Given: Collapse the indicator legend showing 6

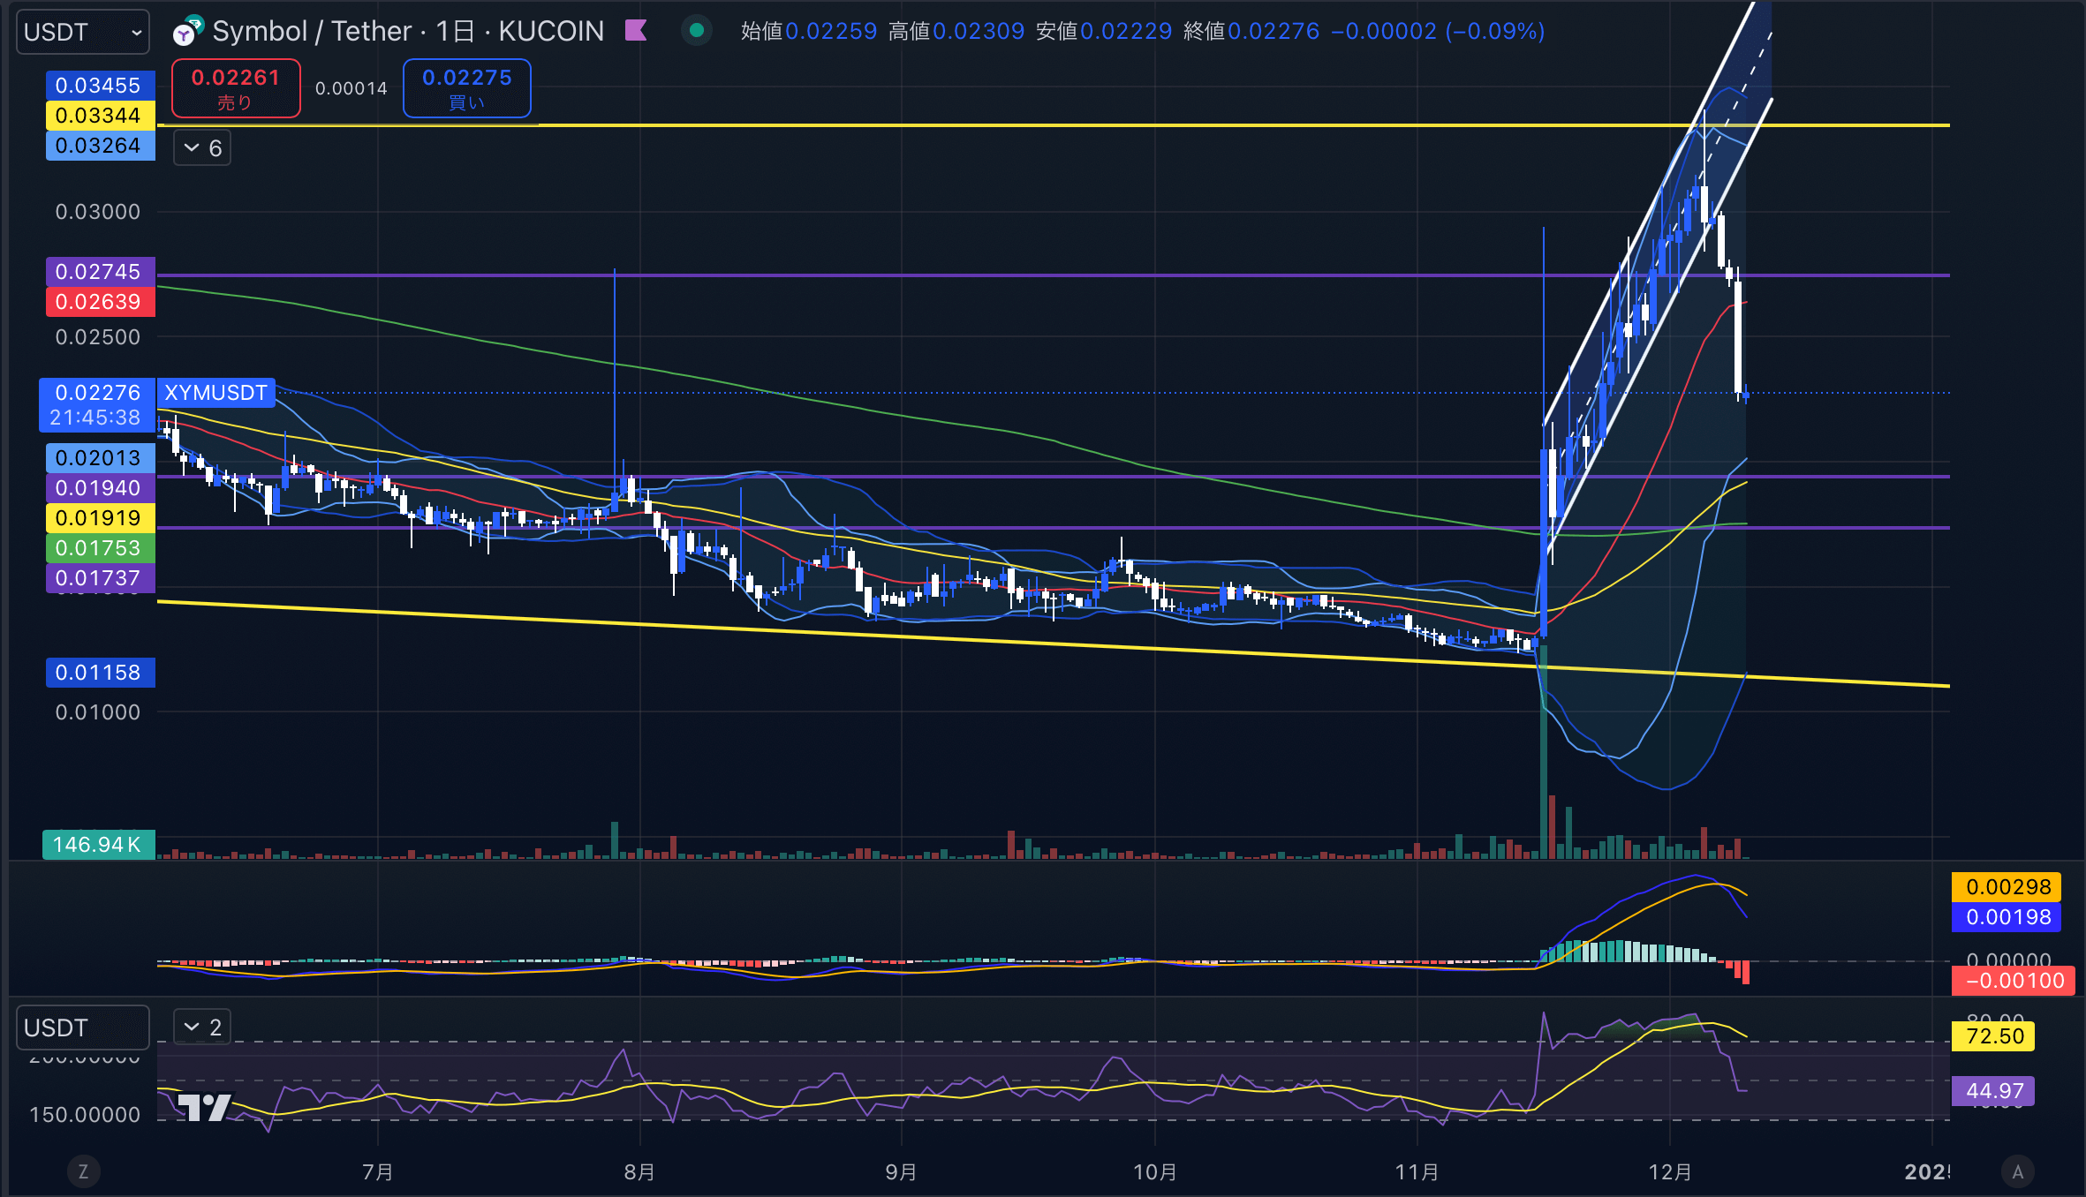Looking at the screenshot, I should pos(202,148).
